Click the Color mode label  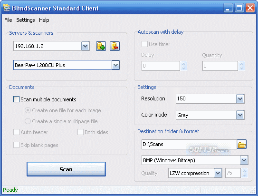coord(154,115)
